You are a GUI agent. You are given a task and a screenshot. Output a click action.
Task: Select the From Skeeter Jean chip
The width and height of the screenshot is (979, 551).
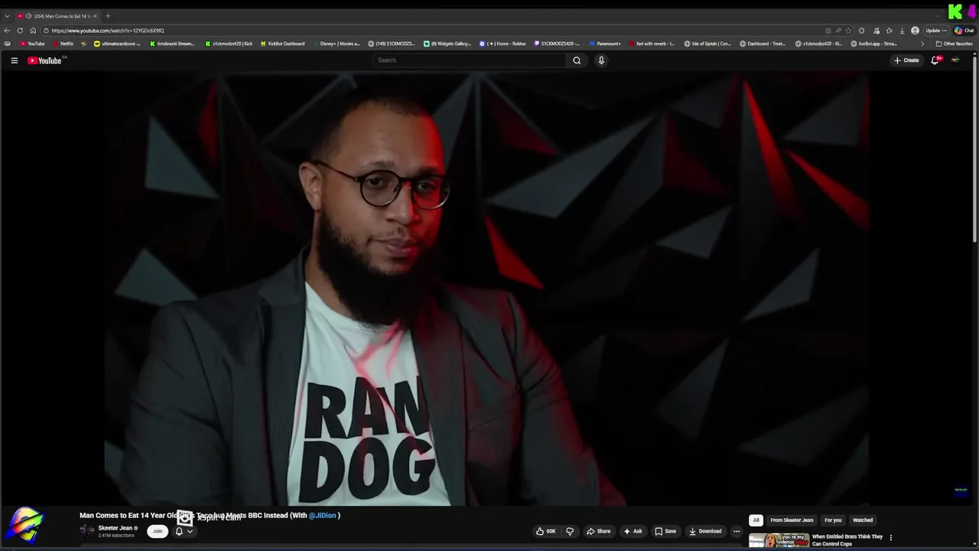pos(792,520)
